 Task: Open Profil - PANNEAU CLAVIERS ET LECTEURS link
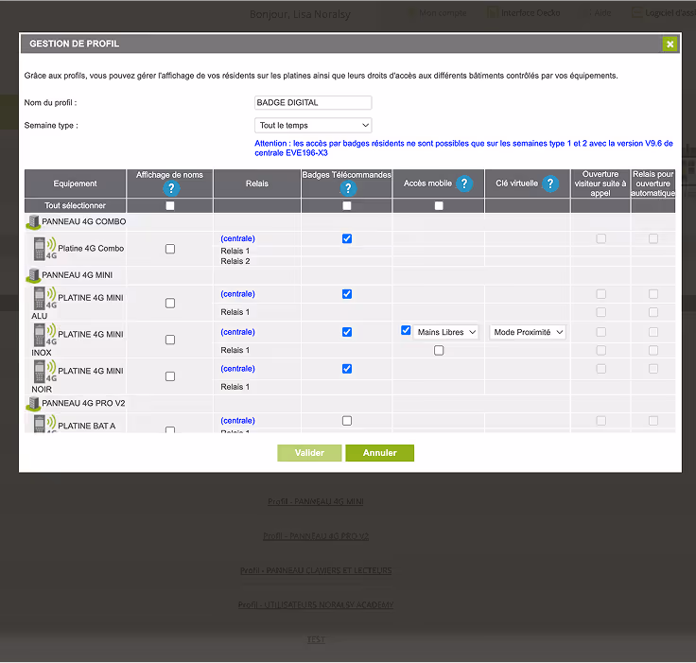coord(316,570)
